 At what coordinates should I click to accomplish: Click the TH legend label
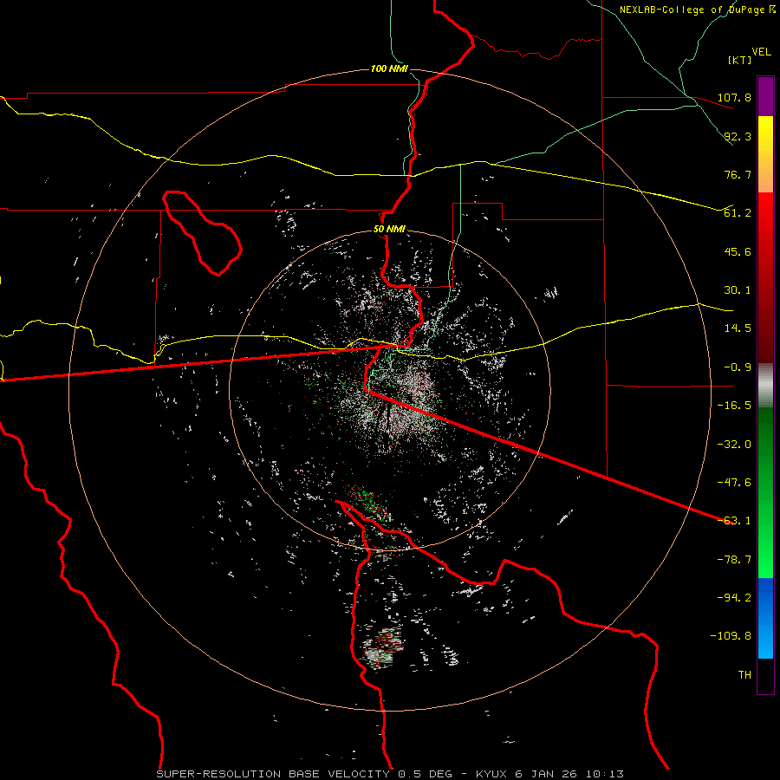[744, 675]
